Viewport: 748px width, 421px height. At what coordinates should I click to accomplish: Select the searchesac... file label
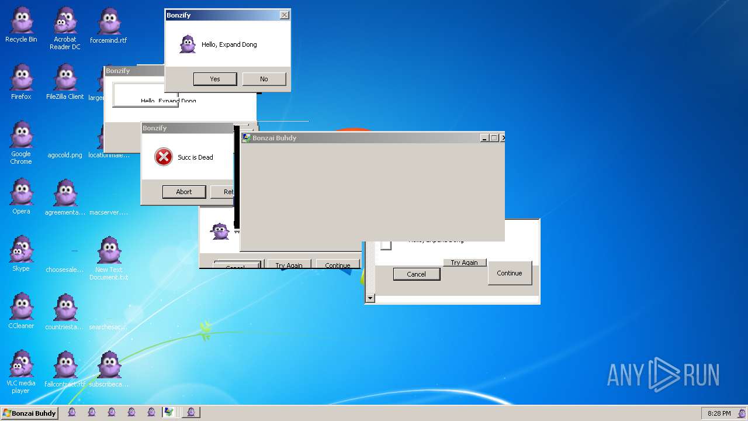click(109, 327)
